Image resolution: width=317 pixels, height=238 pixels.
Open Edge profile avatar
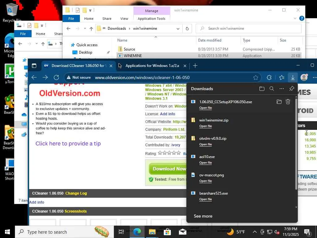coord(304,77)
